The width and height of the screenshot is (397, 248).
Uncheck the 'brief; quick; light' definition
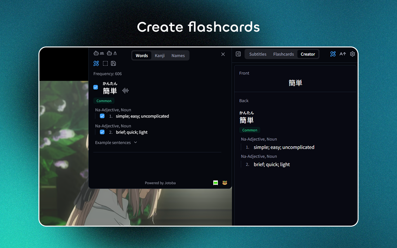point(102,132)
